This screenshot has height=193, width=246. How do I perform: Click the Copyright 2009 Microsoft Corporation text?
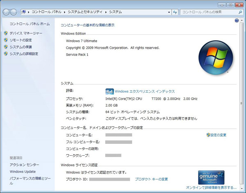point(112,48)
